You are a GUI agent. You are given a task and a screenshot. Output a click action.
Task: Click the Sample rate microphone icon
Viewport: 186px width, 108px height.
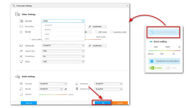(77, 89)
